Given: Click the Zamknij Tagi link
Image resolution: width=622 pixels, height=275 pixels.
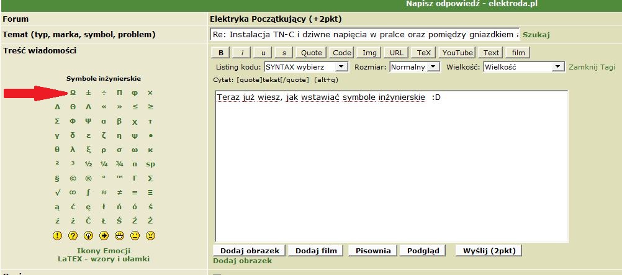Looking at the screenshot, I should click(x=592, y=67).
